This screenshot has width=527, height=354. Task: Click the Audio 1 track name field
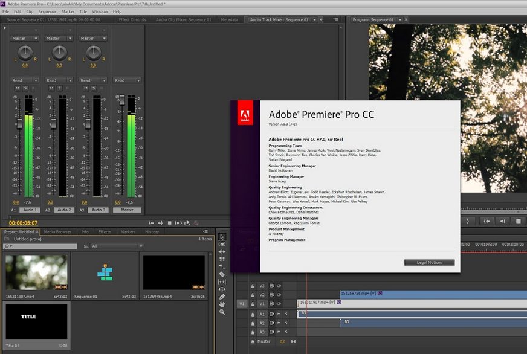click(30, 210)
